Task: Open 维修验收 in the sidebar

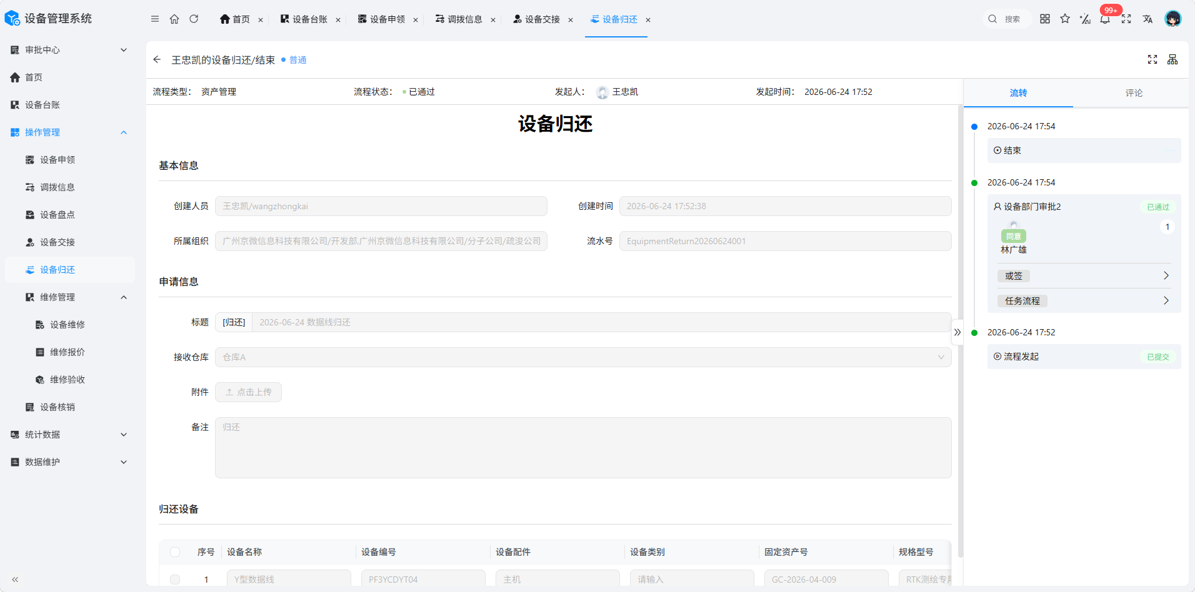Action: click(69, 380)
